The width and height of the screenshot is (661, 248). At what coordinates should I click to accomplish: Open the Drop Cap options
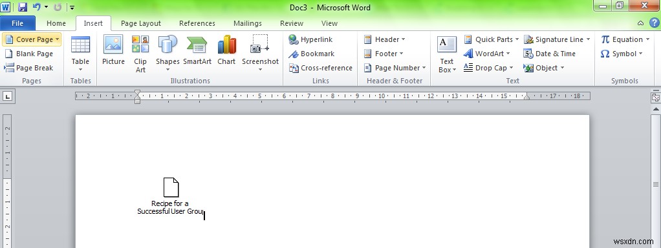coord(488,68)
